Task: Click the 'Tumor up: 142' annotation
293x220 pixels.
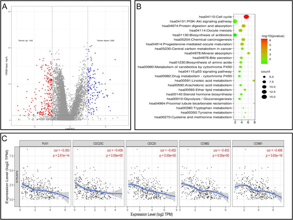Action: tap(26, 41)
